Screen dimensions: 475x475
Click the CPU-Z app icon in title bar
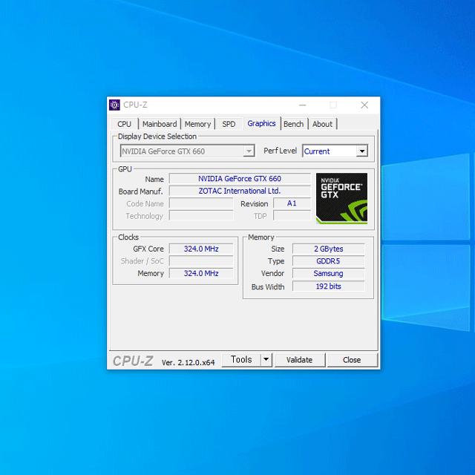(114, 105)
